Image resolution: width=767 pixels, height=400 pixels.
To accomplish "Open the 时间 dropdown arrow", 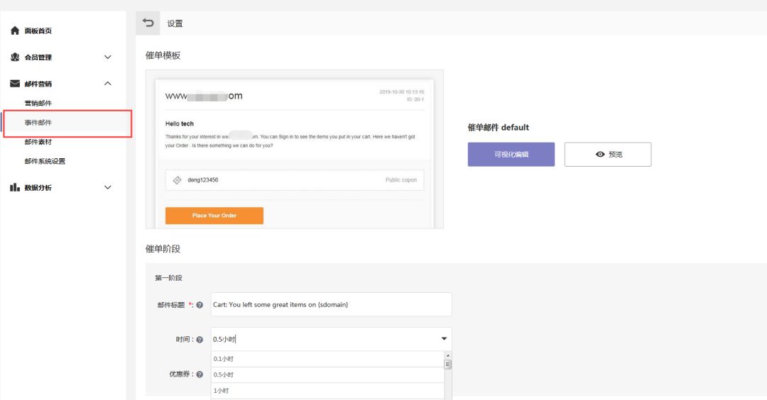I will 445,339.
